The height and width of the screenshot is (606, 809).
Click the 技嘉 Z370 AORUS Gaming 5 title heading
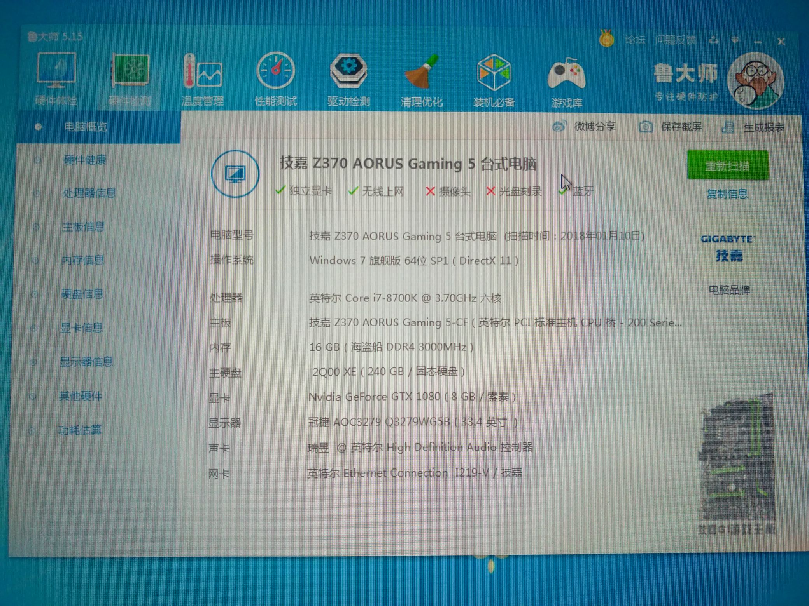click(x=408, y=164)
